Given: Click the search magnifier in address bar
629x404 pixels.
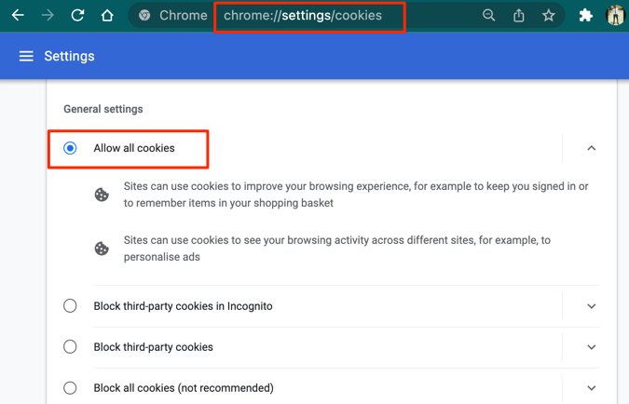Looking at the screenshot, I should [489, 15].
